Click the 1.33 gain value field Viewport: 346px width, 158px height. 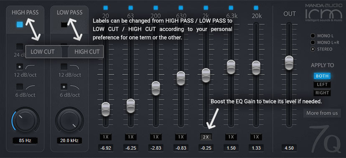pyautogui.click(x=256, y=148)
